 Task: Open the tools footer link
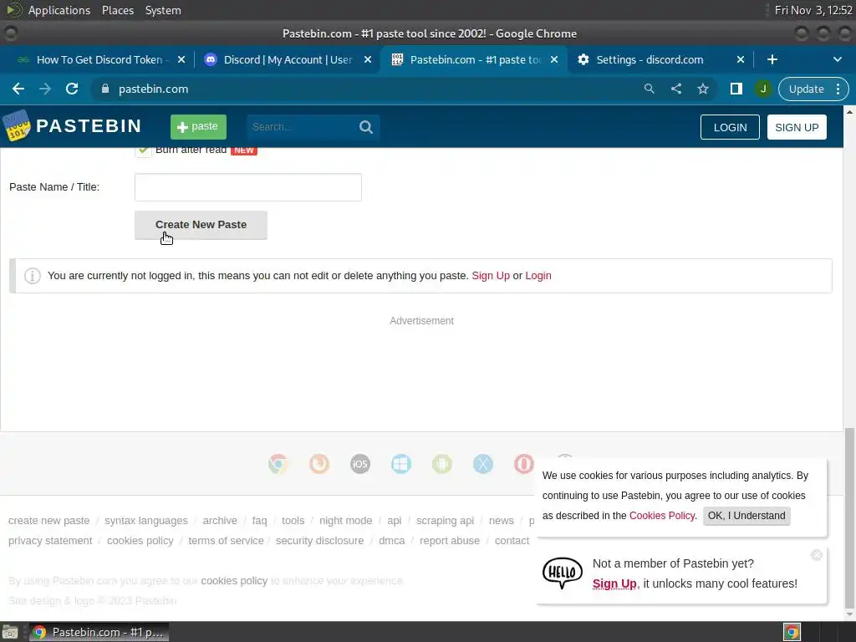(x=293, y=521)
